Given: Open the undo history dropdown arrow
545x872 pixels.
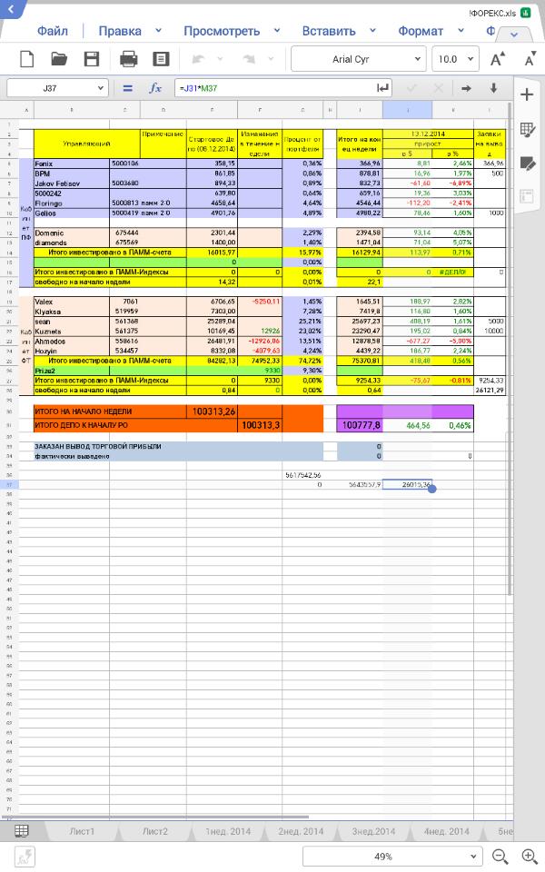Looking at the screenshot, I should coord(220,58).
